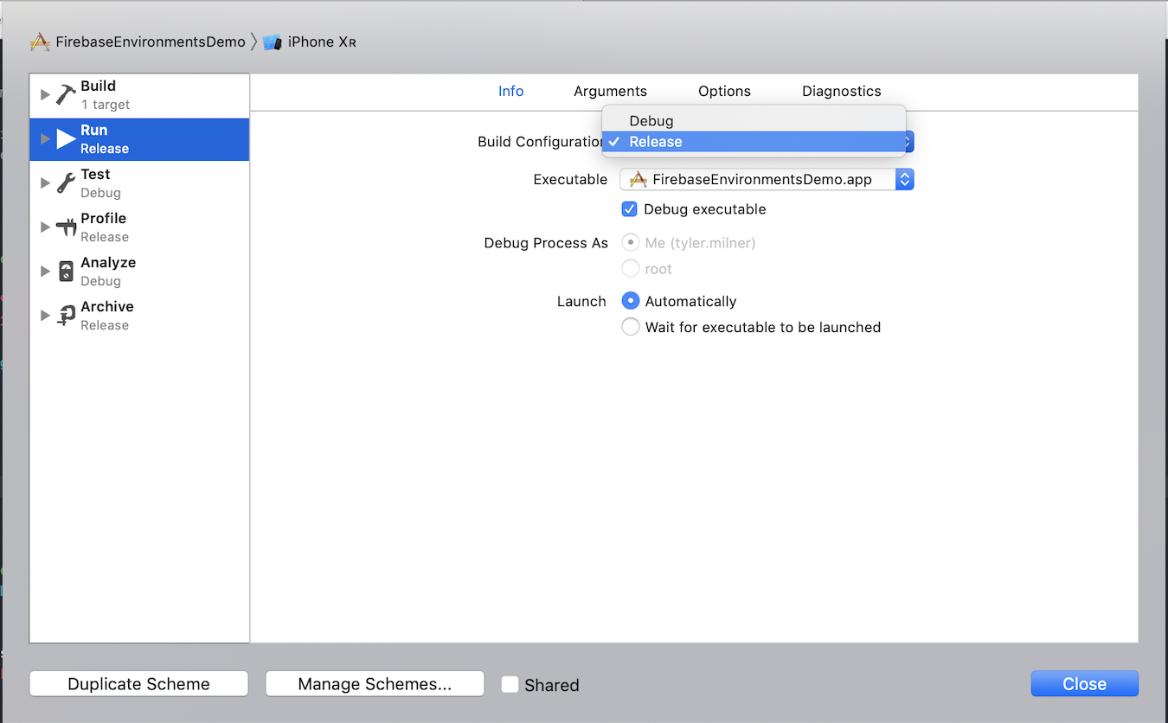The image size is (1168, 723).
Task: Click the Build hammer icon
Action: pyautogui.click(x=67, y=94)
